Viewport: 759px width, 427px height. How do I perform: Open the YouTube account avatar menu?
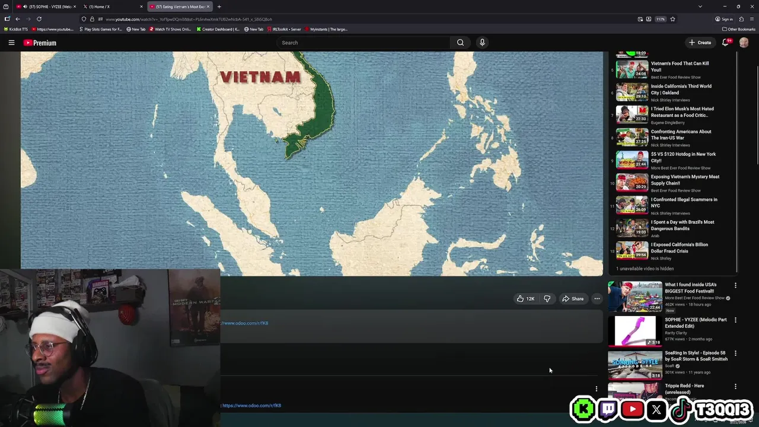tap(744, 43)
